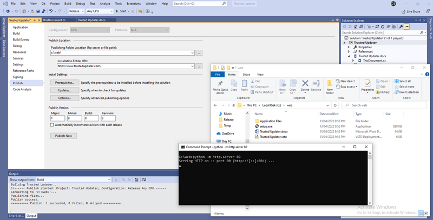The image size is (433, 220).
Task: Select Signing in the project properties sidebar
Action: pos(18,77)
